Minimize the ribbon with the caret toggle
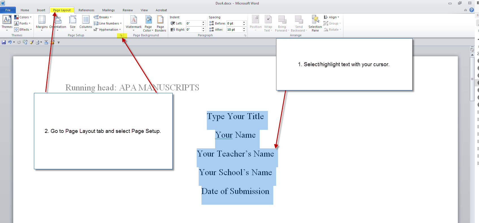This screenshot has width=479, height=223. coord(465,10)
